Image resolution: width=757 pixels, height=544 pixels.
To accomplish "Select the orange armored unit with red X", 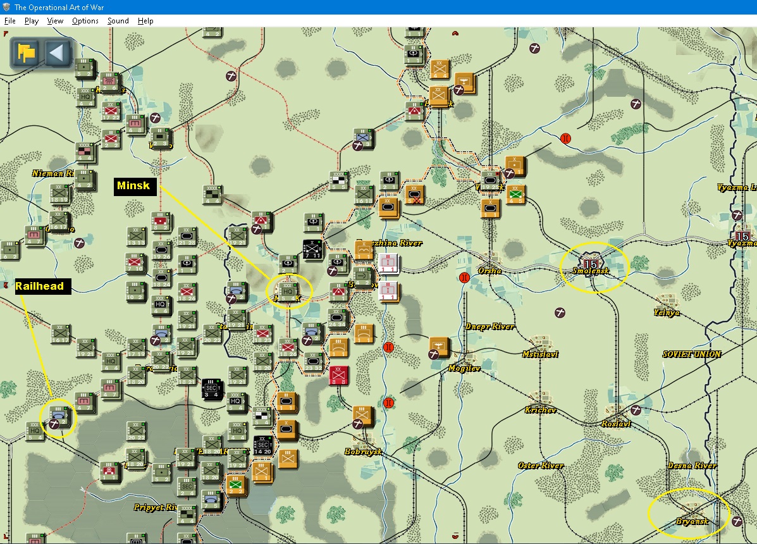I will click(x=414, y=195).
